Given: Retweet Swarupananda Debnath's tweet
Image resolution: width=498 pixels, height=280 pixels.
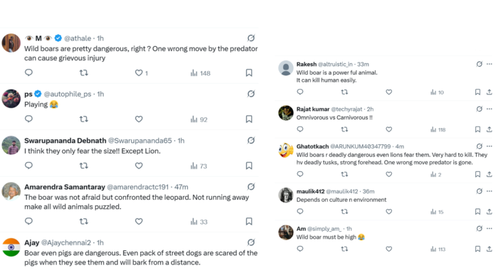Looking at the screenshot, I should [x=84, y=166].
